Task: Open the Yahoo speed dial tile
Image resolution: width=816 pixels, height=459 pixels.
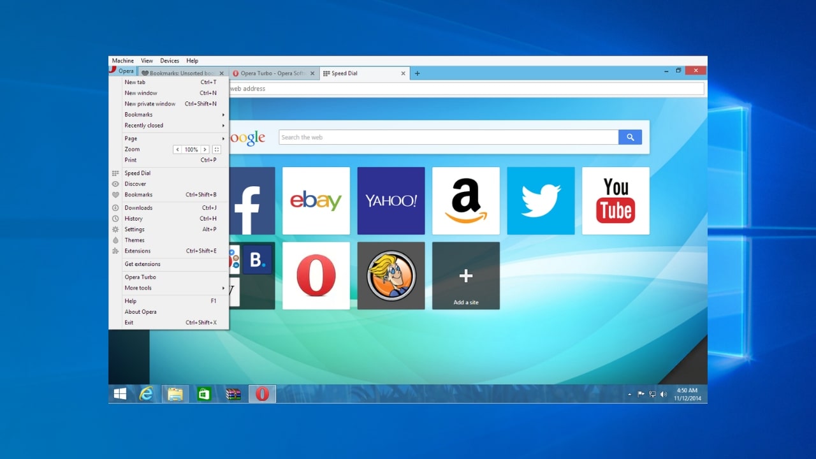Action: [391, 201]
